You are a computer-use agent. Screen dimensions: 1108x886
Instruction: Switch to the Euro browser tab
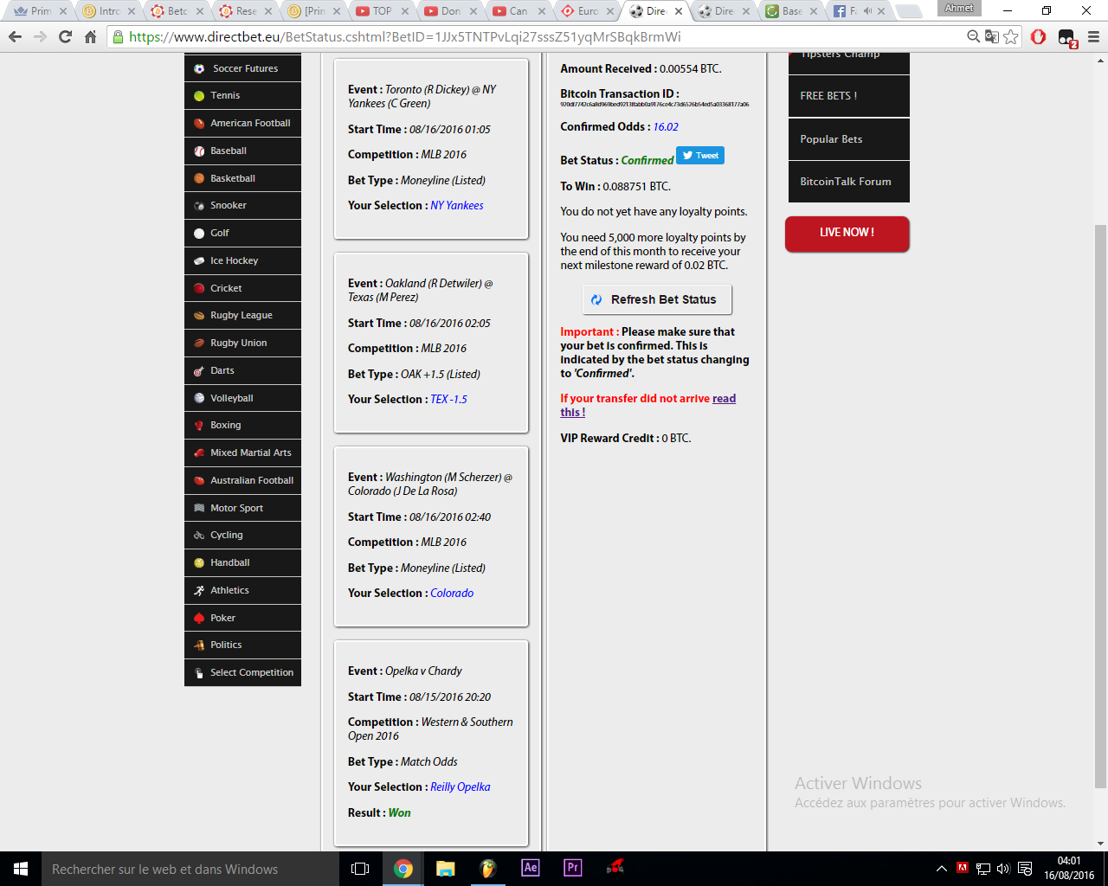(588, 11)
